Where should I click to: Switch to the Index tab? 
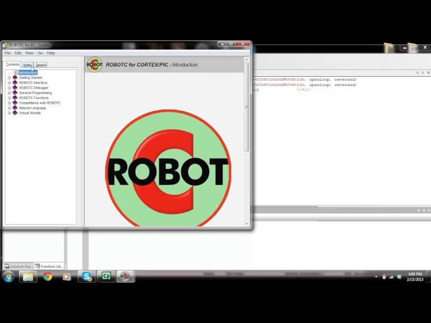click(27, 65)
